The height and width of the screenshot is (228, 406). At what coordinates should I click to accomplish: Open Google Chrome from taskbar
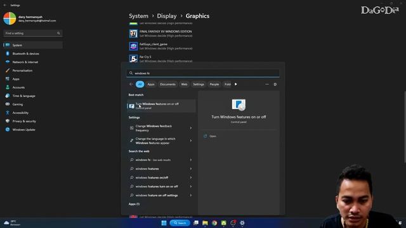pyautogui.click(x=214, y=223)
